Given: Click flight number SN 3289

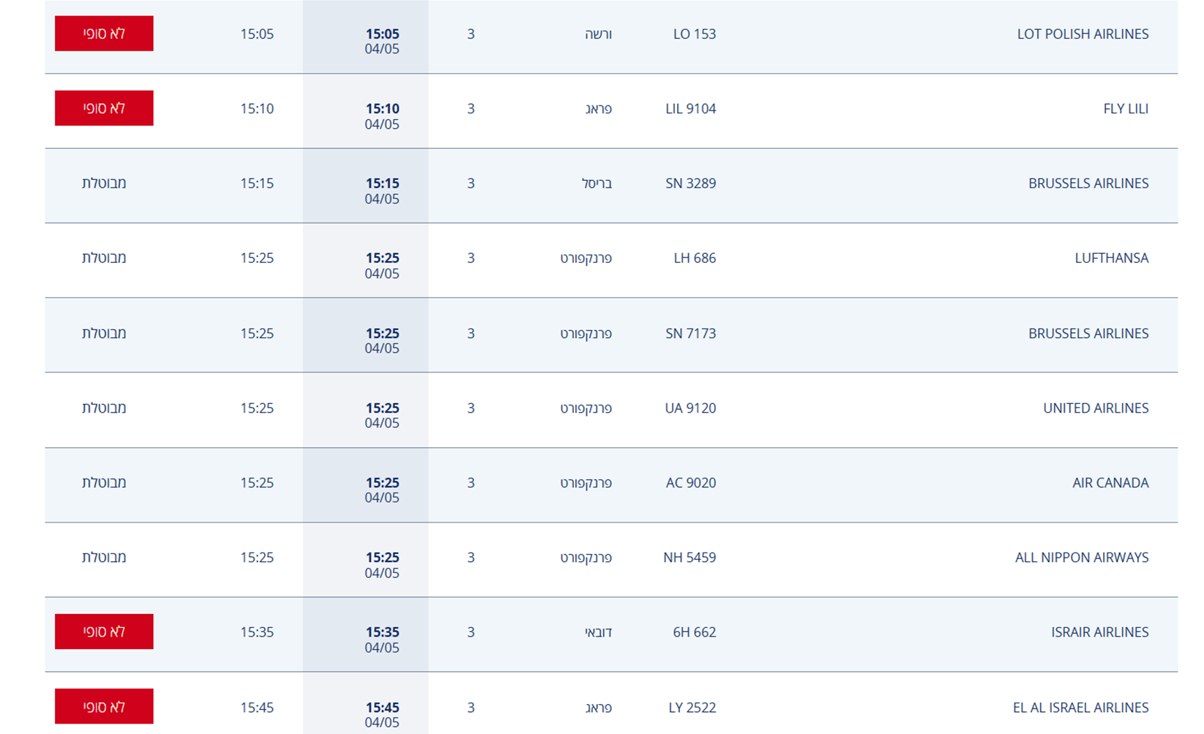Looking at the screenshot, I should [690, 184].
